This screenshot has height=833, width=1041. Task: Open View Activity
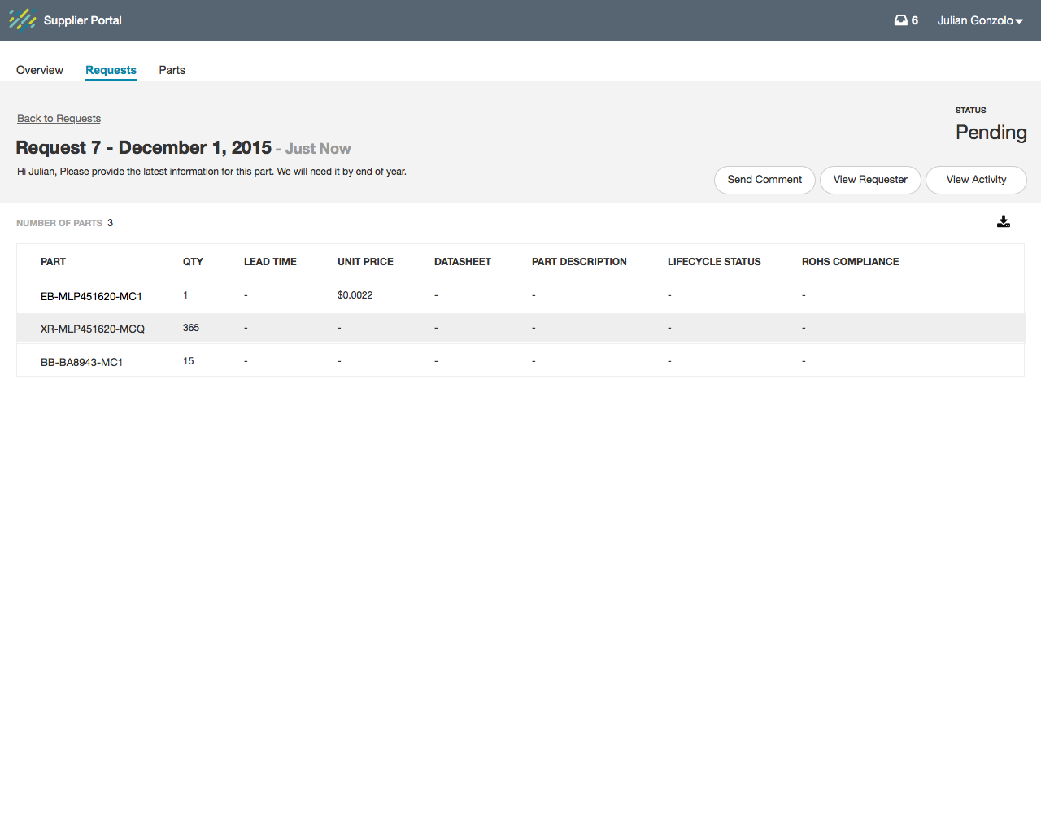pos(976,180)
